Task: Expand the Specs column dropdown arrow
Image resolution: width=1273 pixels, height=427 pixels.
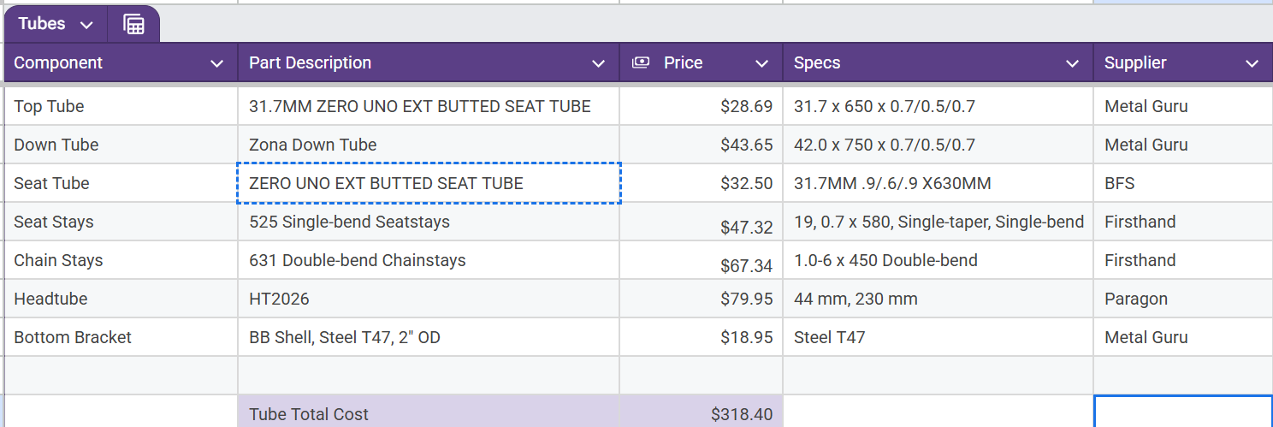Action: point(1072,63)
